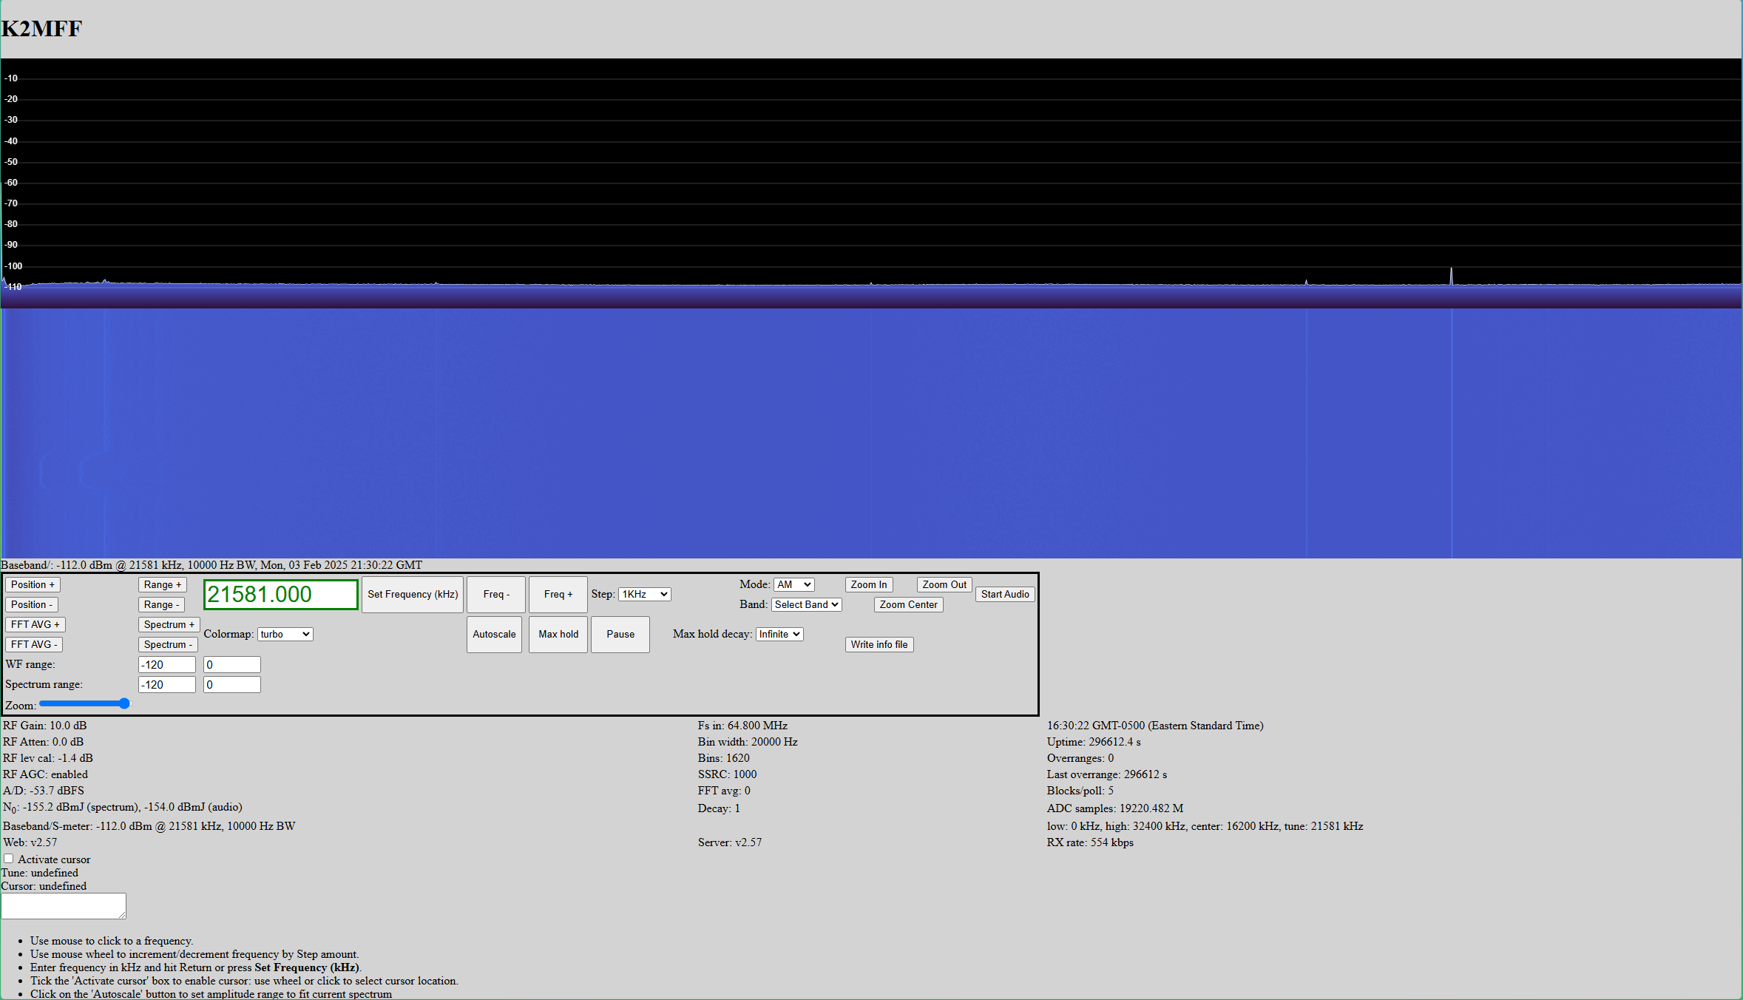Click the Position + button

[33, 584]
